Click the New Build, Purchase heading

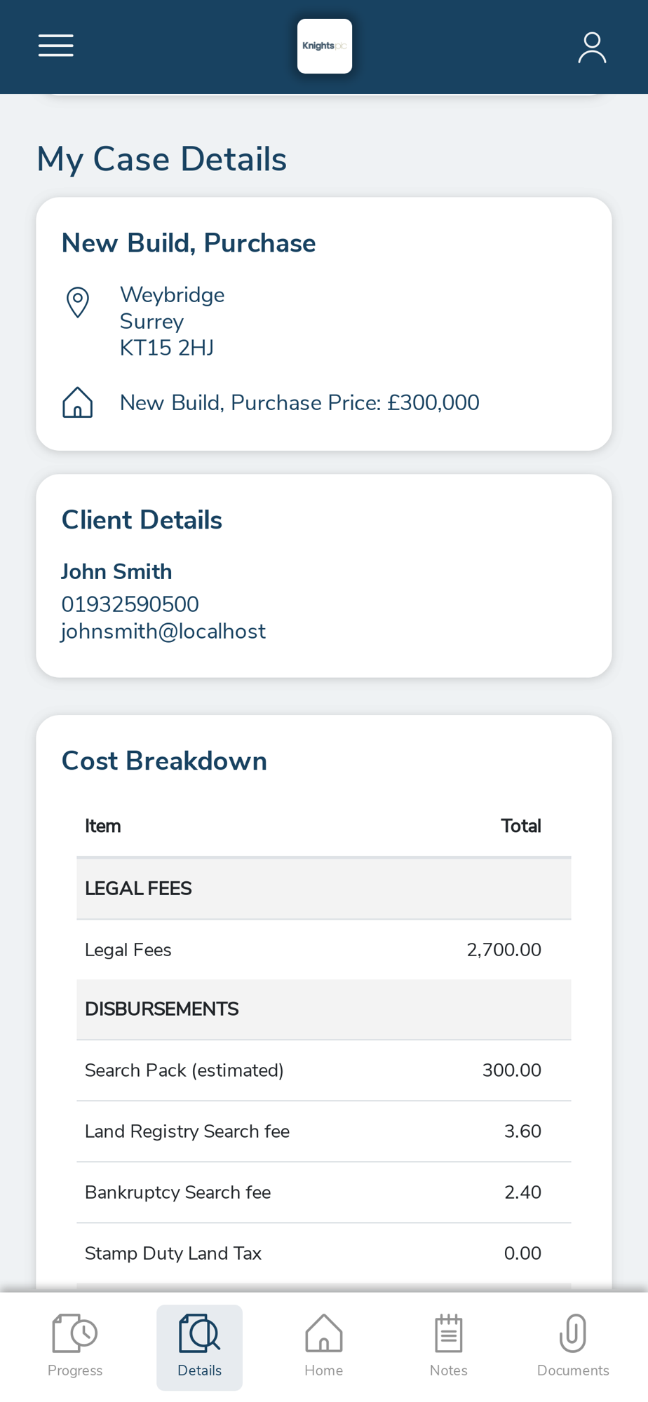click(x=189, y=243)
